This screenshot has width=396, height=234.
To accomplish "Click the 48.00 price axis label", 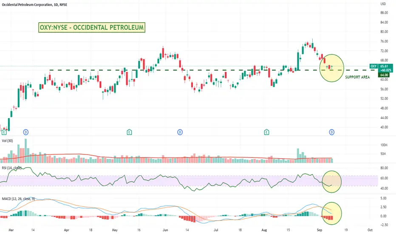I will (x=384, y=108).
